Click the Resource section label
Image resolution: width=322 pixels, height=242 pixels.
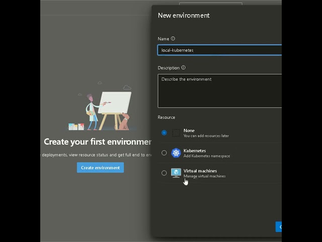click(167, 117)
